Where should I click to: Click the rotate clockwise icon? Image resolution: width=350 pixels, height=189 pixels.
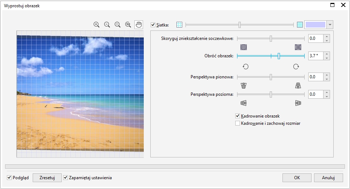[x=296, y=66]
